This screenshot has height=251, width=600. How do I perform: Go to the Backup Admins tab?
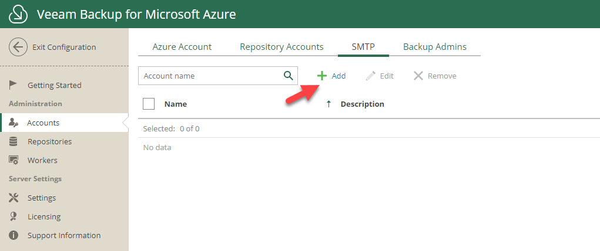[x=434, y=47]
